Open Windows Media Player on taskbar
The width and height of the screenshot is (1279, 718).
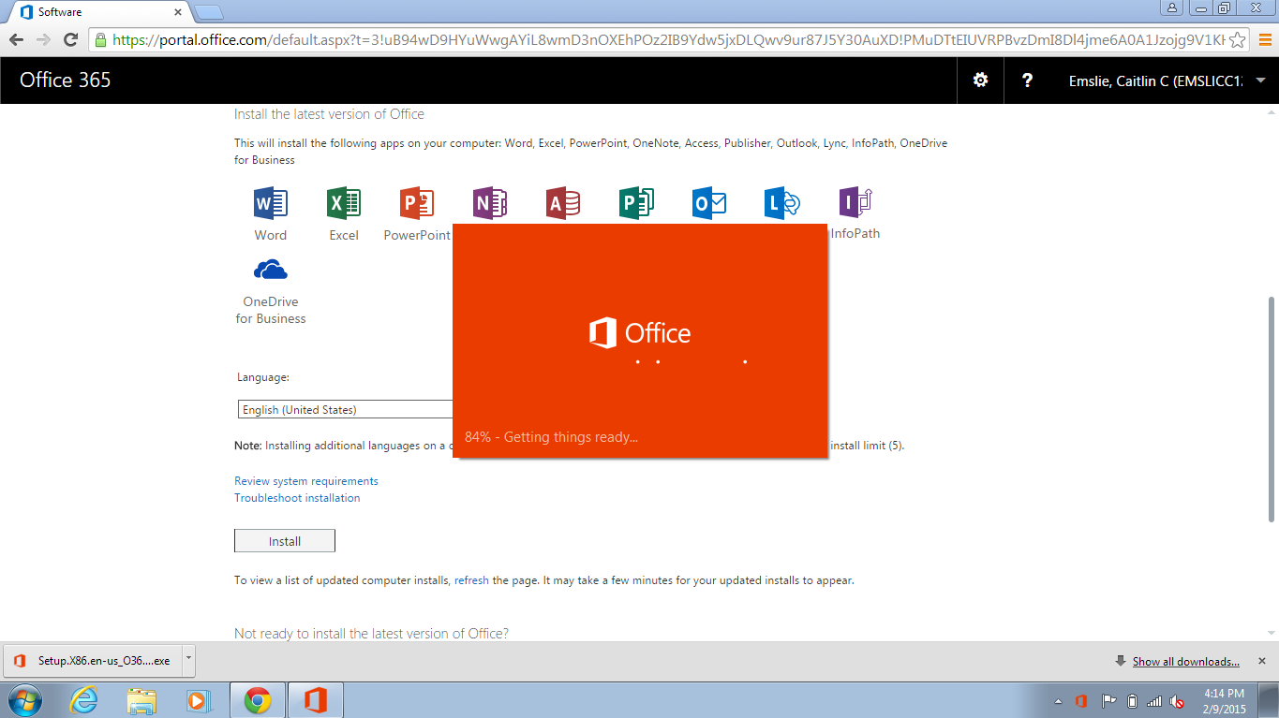(200, 700)
